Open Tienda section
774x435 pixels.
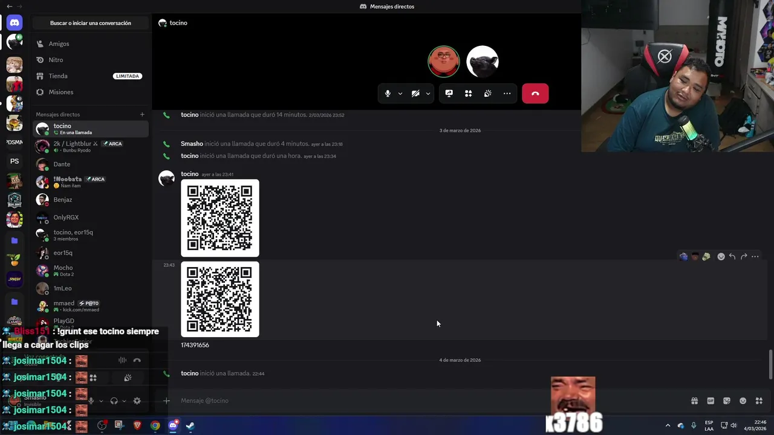91,76
